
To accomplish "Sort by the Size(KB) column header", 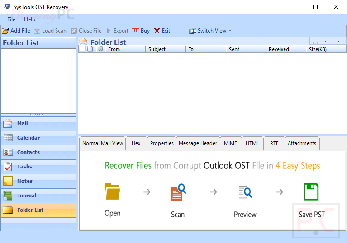I will point(326,49).
